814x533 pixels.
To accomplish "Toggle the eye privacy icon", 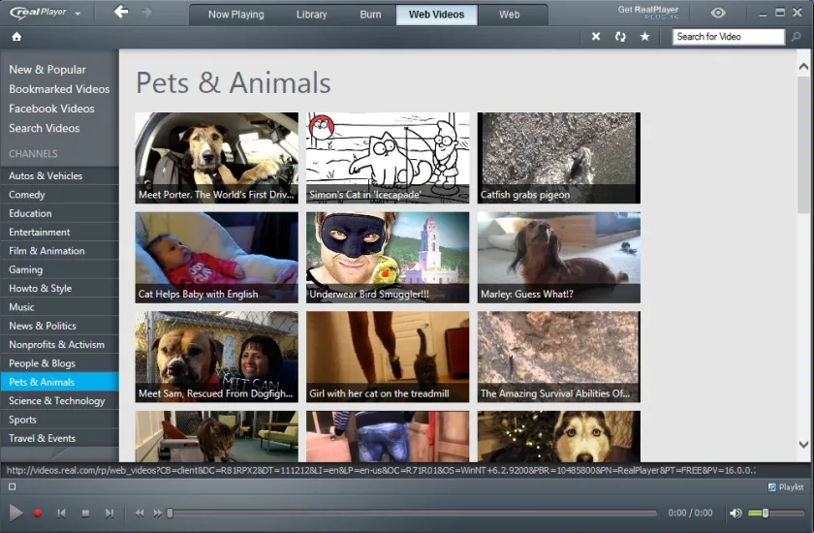I will tap(718, 13).
